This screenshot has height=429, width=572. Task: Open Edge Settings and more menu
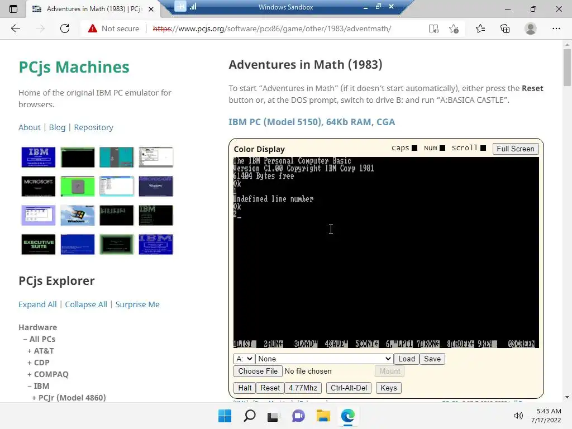click(556, 28)
